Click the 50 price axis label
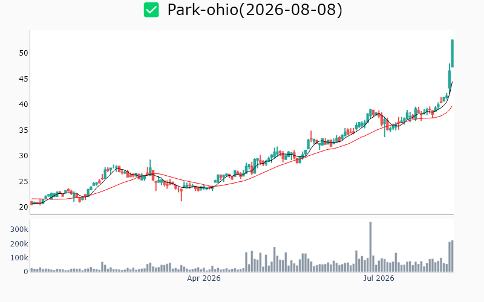This screenshot has width=484, height=302. click(24, 53)
